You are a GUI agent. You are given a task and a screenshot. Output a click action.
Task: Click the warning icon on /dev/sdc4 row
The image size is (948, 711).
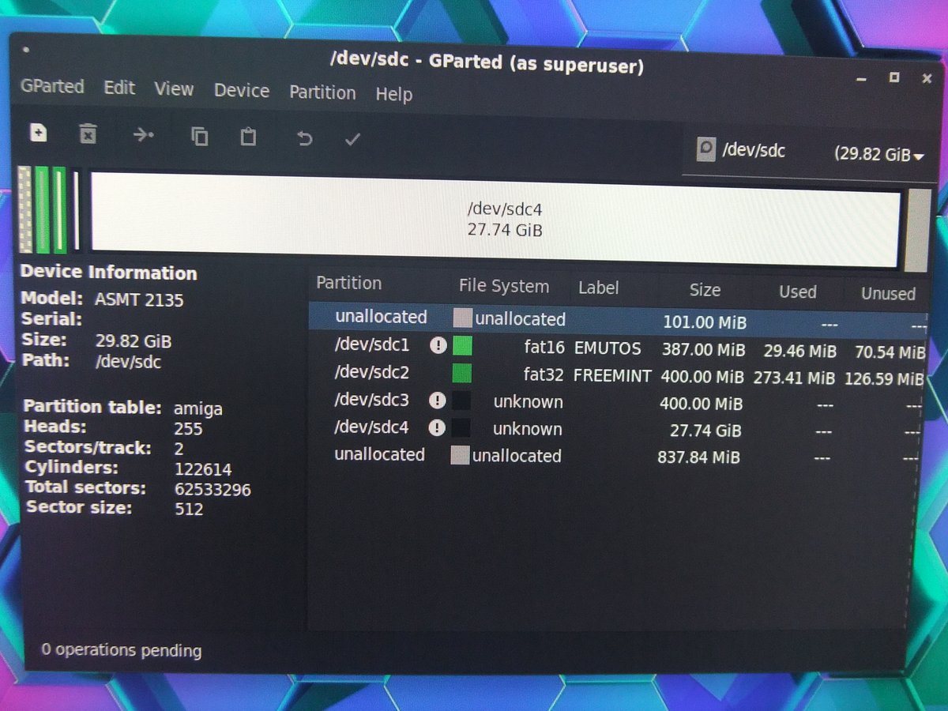[437, 427]
